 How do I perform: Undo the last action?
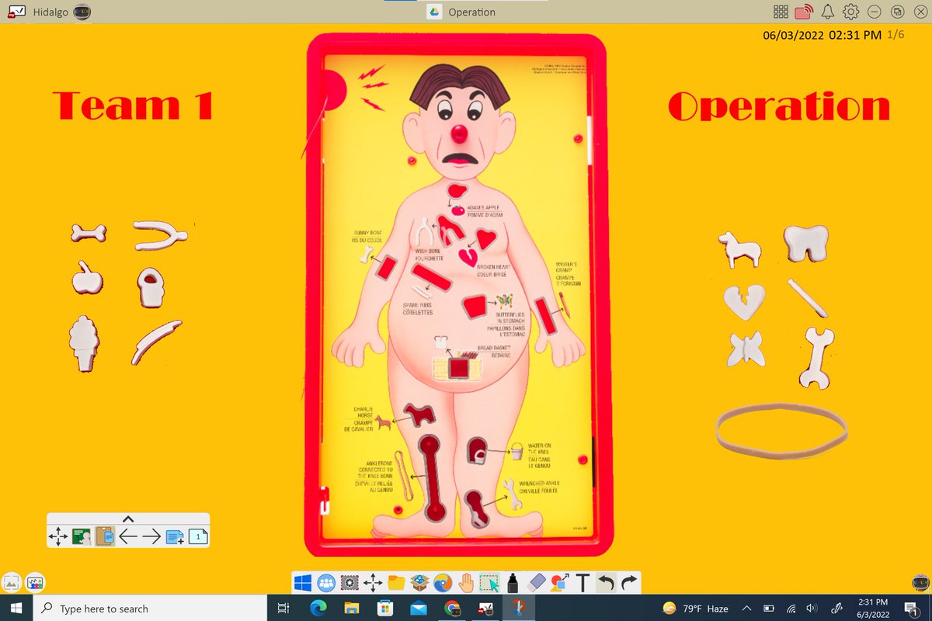point(606,583)
